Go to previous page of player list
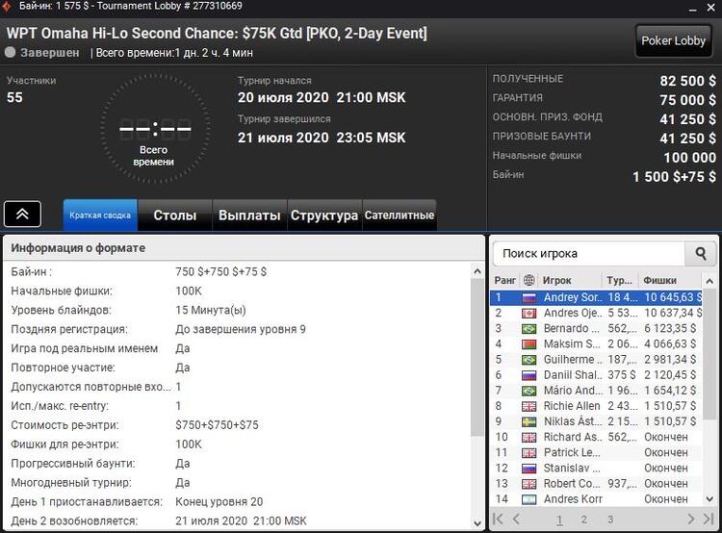Screen dimensions: 722x533 pos(516,520)
